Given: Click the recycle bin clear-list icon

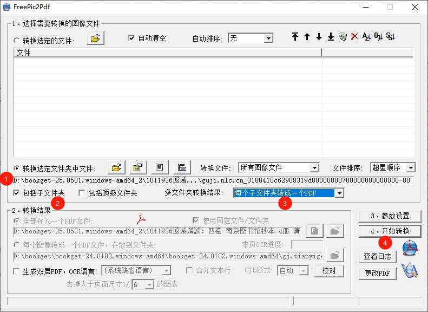Looking at the screenshot, I should click(343, 37).
